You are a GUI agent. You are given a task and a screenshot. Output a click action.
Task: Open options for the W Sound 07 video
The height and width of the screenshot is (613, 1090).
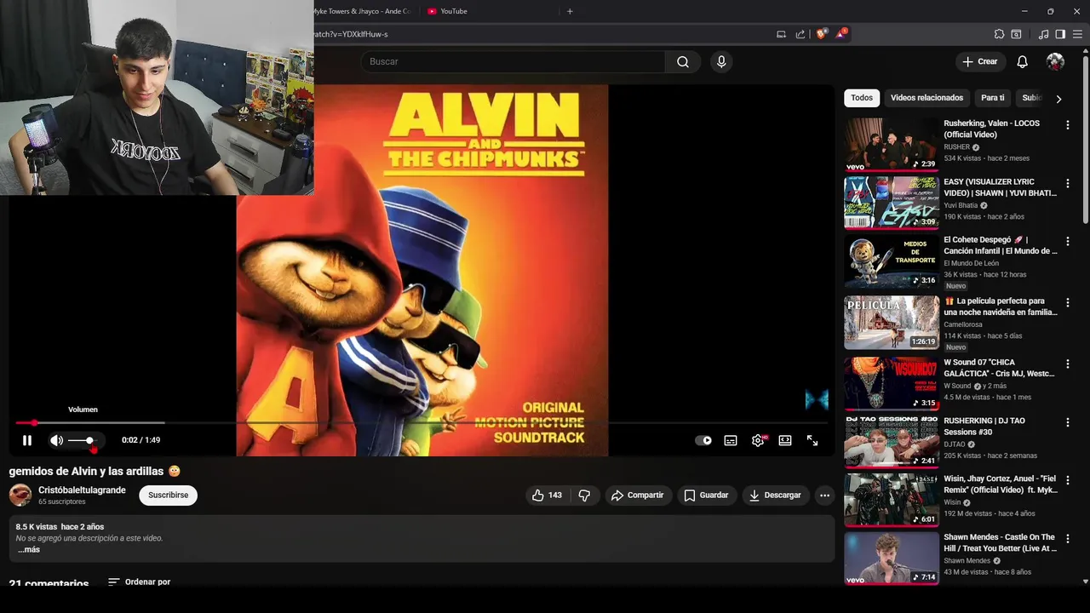(x=1067, y=364)
